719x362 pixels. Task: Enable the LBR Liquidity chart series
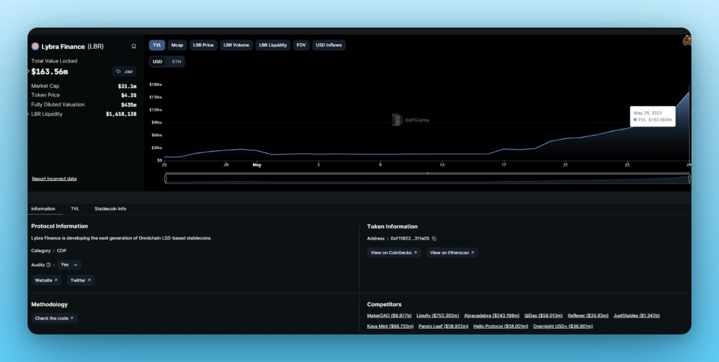pos(273,45)
